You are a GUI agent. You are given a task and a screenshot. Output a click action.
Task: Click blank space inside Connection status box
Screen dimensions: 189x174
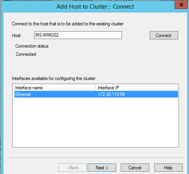95,64
